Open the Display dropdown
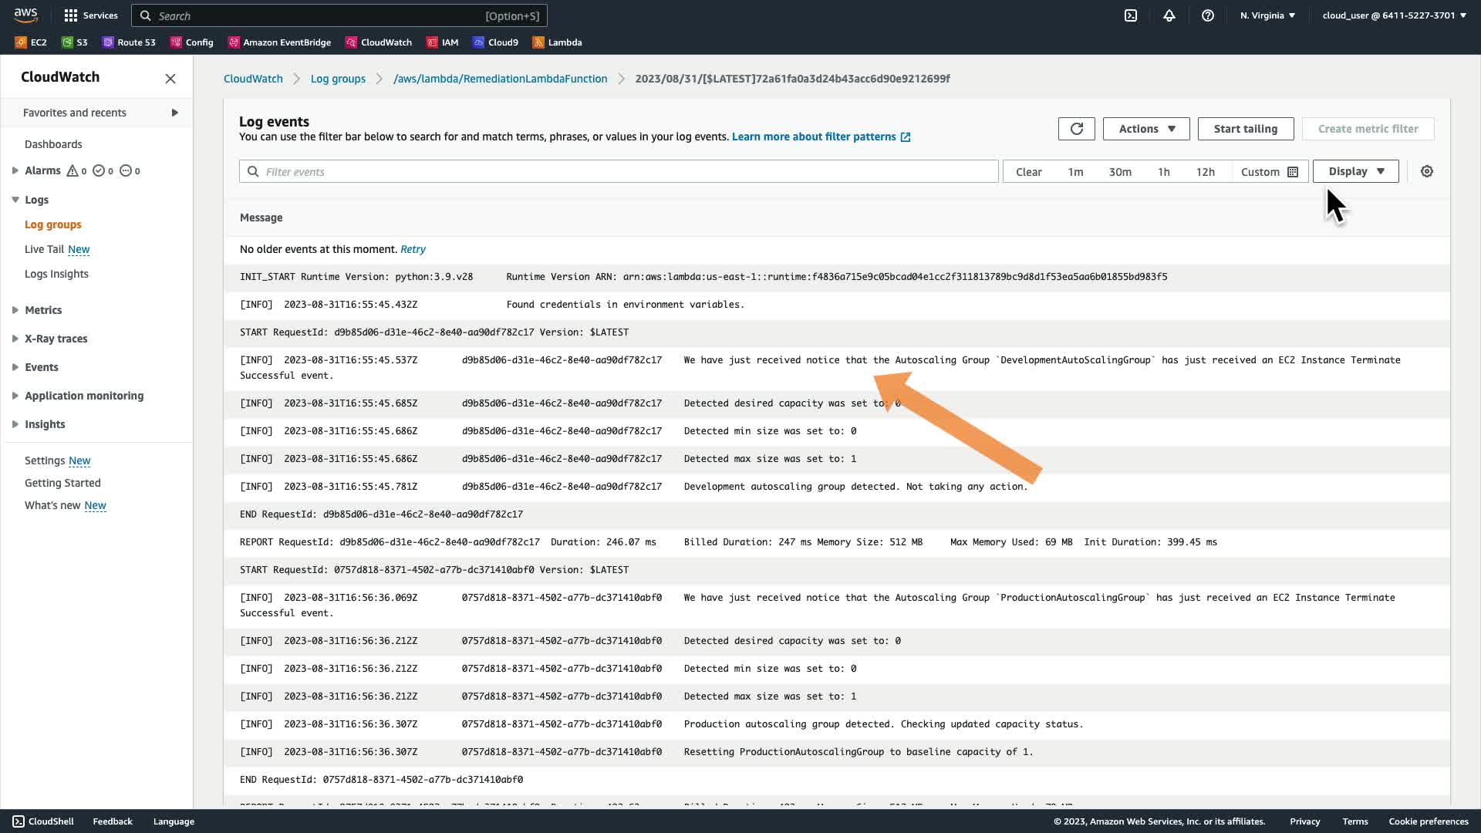This screenshot has width=1481, height=833. pos(1355,171)
